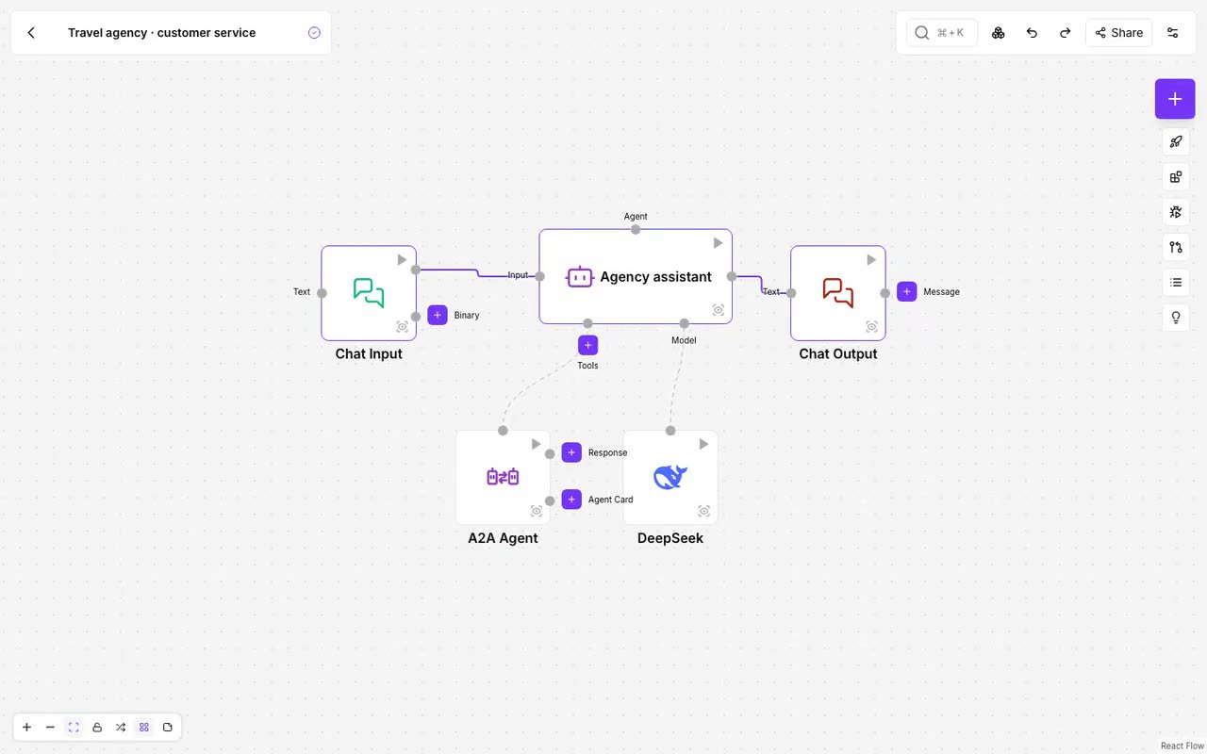
Task: Click the large purple add node button
Action: (x=1175, y=99)
